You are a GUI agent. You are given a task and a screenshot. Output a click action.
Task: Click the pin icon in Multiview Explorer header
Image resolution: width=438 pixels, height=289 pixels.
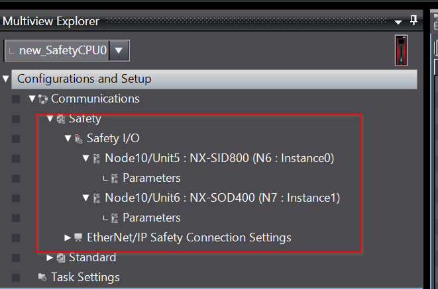(413, 21)
